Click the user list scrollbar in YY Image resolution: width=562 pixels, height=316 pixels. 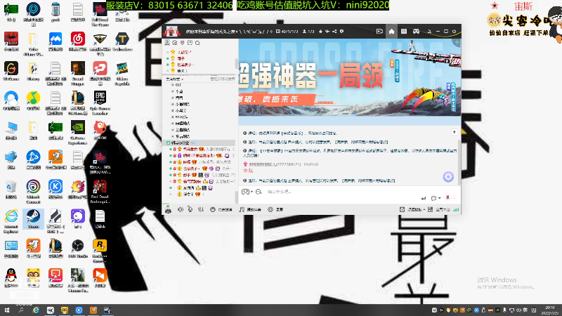coord(237,197)
